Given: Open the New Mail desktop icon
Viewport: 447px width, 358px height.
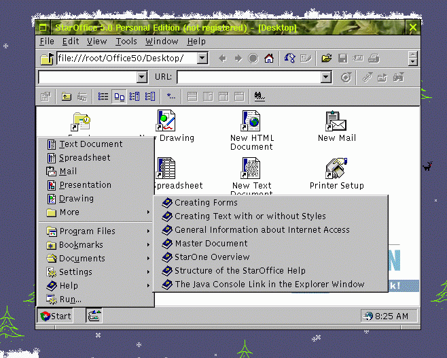Looking at the screenshot, I should (336, 121).
